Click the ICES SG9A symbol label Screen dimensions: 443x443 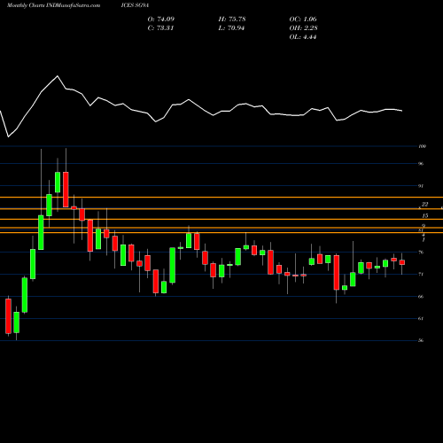[135, 5]
